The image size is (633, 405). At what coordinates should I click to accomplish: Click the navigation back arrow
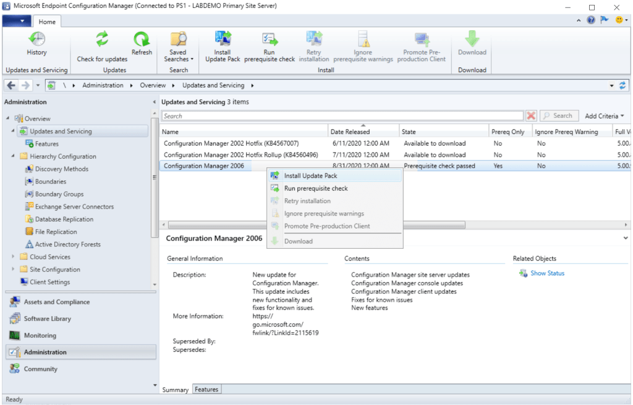[x=12, y=85]
